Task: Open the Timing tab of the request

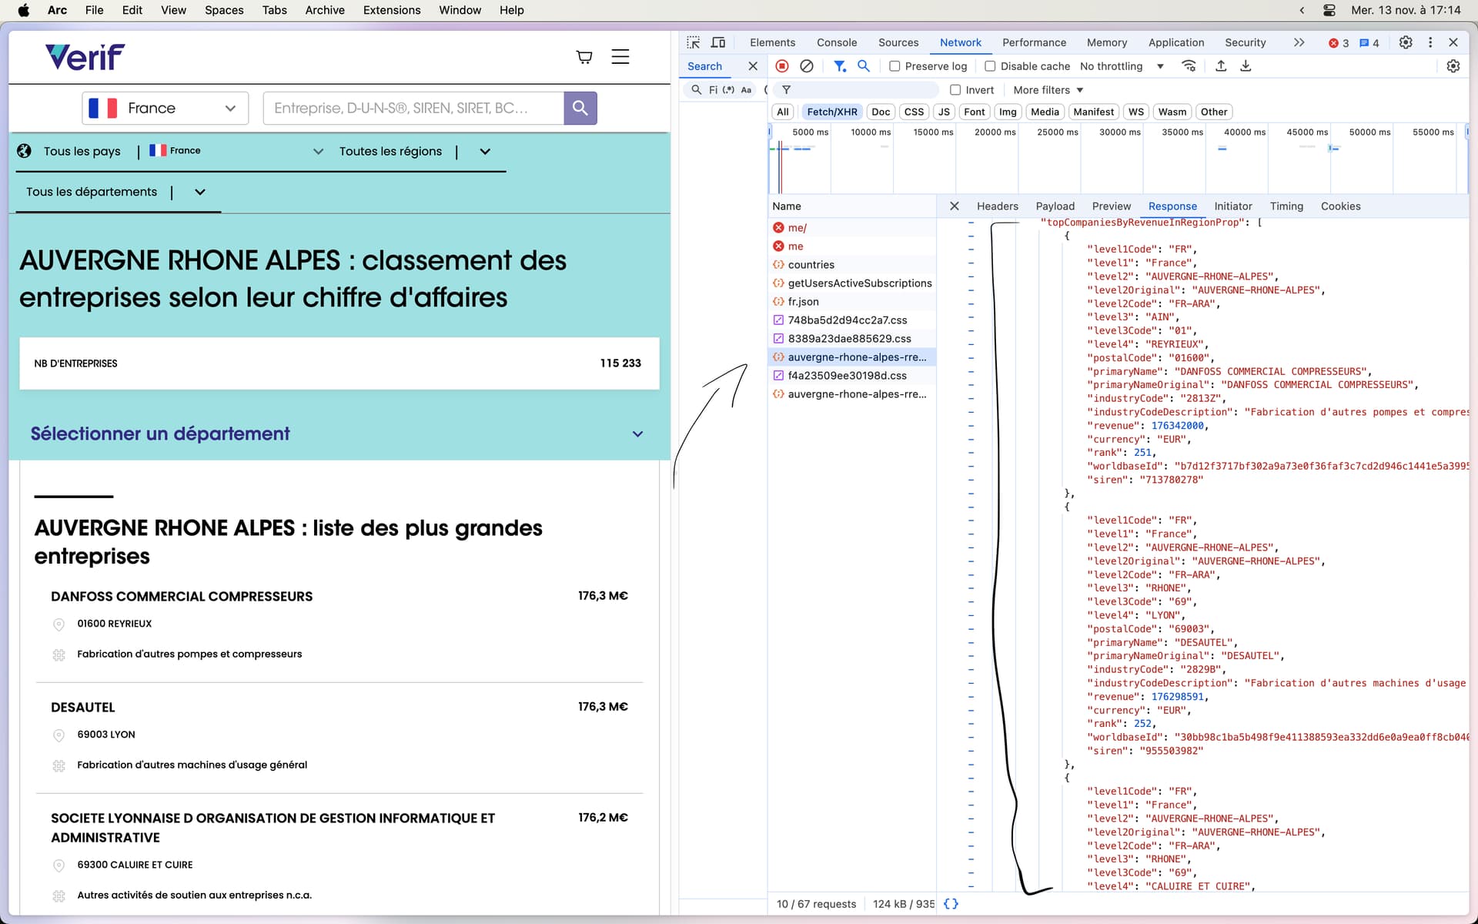Action: [x=1286, y=206]
